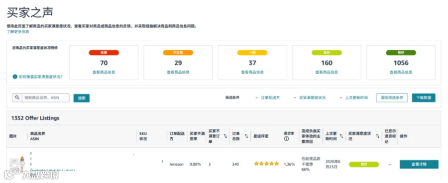Viewport: 448px width, 183px height.
Task: Click the orange status badge above 29
Action: 178,53
